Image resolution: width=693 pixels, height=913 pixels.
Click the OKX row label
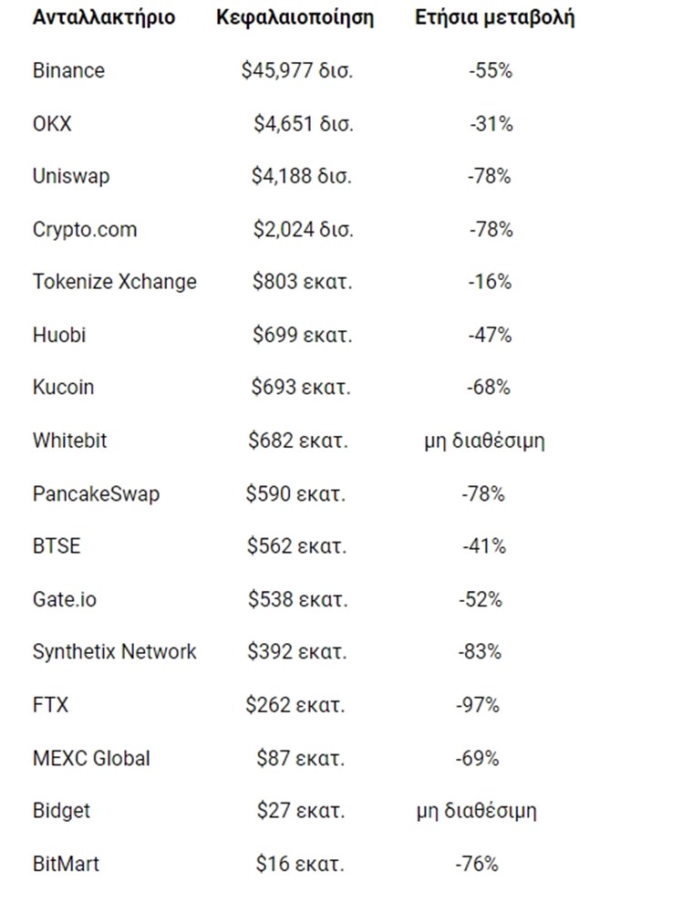coord(52,123)
